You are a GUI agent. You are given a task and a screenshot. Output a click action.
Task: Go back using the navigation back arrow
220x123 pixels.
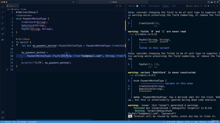(x=73, y=2)
